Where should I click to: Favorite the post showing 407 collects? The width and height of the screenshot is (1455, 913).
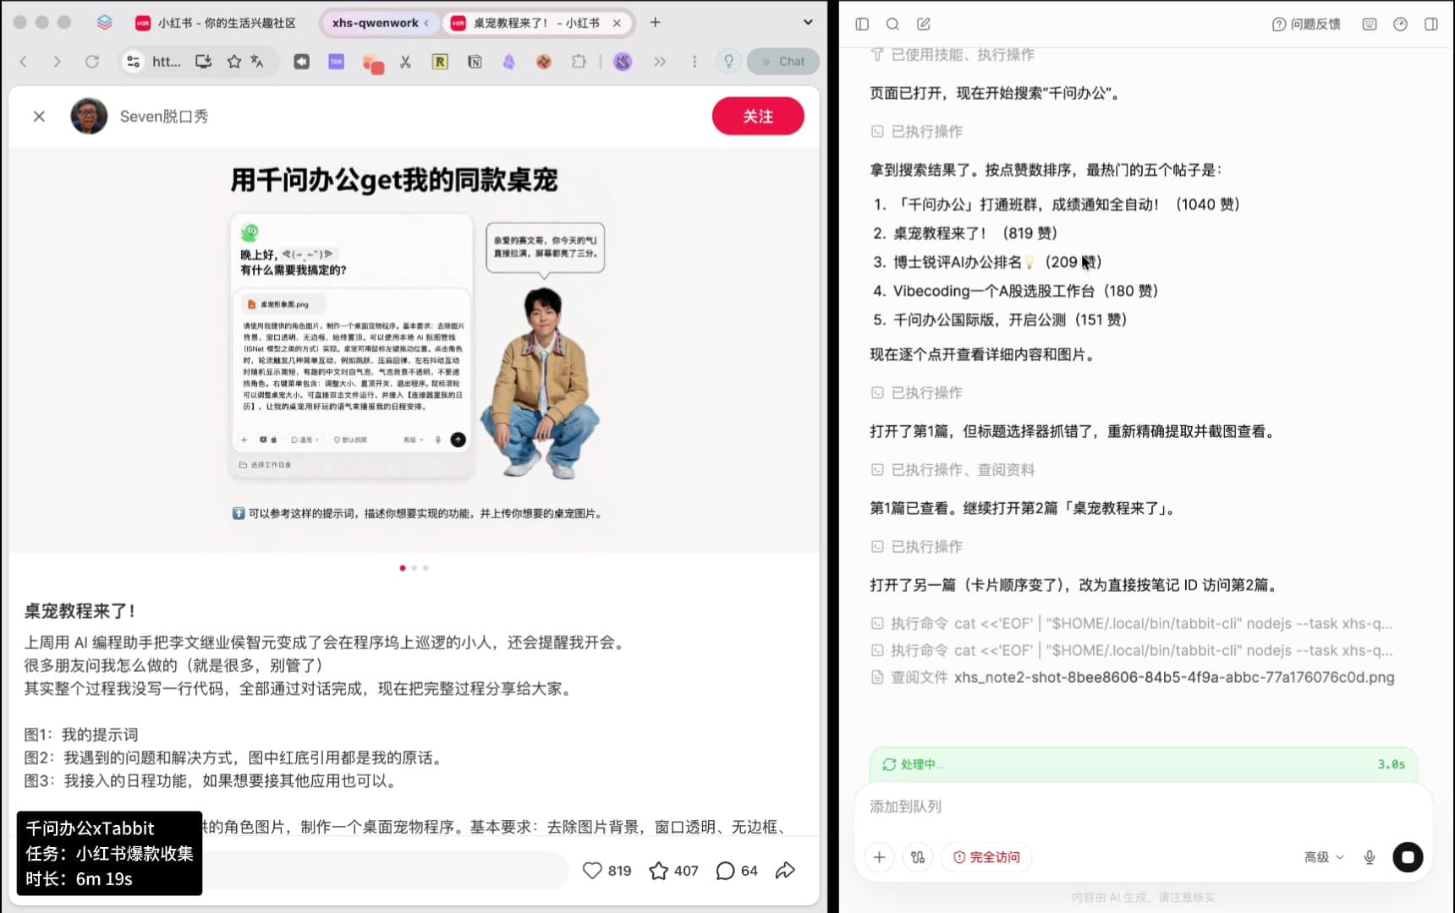[658, 871]
